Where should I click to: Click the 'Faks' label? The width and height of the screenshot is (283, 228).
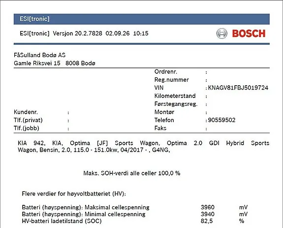point(160,128)
